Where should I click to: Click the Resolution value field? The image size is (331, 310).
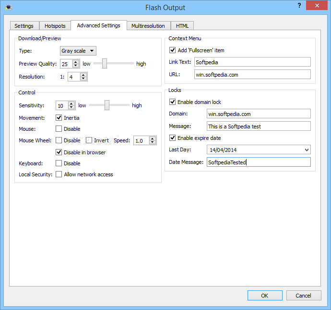point(74,77)
